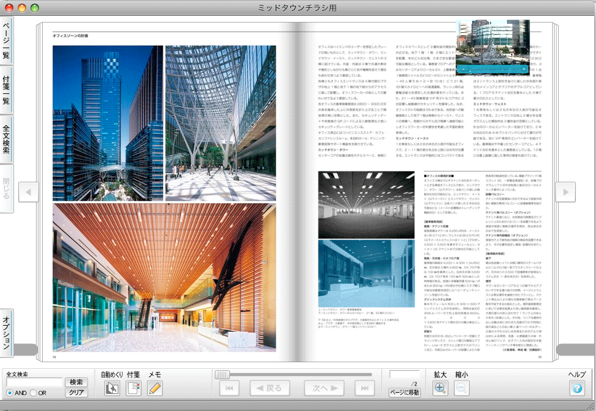Screen dimensions: 596x411
Task: Zoom in with the 拡大 magnifier icon
Action: (440, 388)
